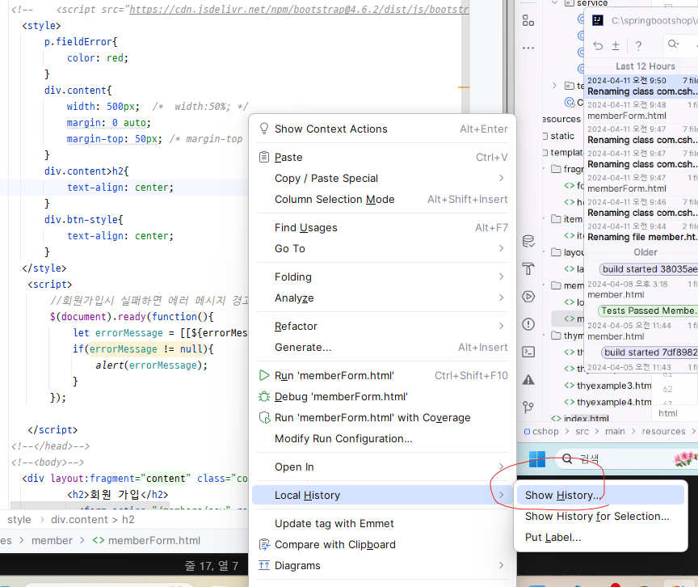Open the Services tool window icon
This screenshot has width=698, height=587.
coord(528,297)
